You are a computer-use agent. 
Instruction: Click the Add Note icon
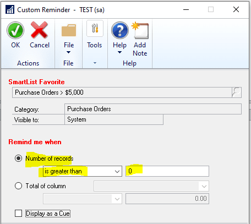pyautogui.click(x=140, y=30)
